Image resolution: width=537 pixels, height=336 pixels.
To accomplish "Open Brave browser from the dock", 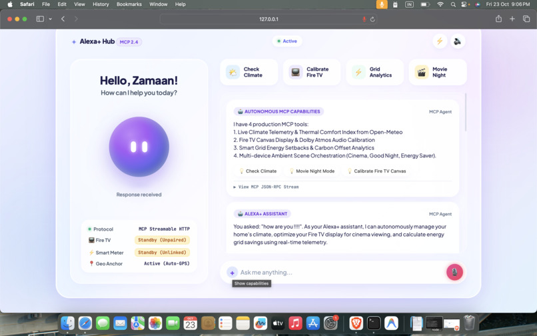I will (x=356, y=323).
